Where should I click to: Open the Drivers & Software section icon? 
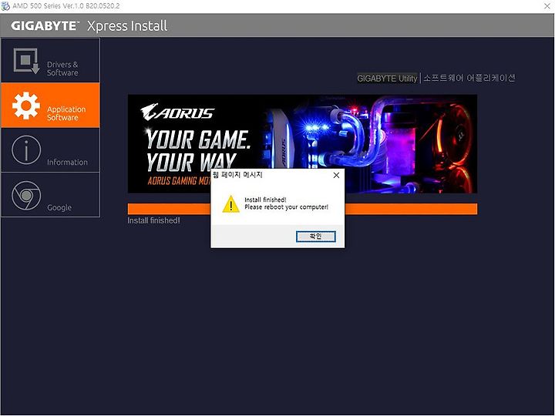click(26, 61)
